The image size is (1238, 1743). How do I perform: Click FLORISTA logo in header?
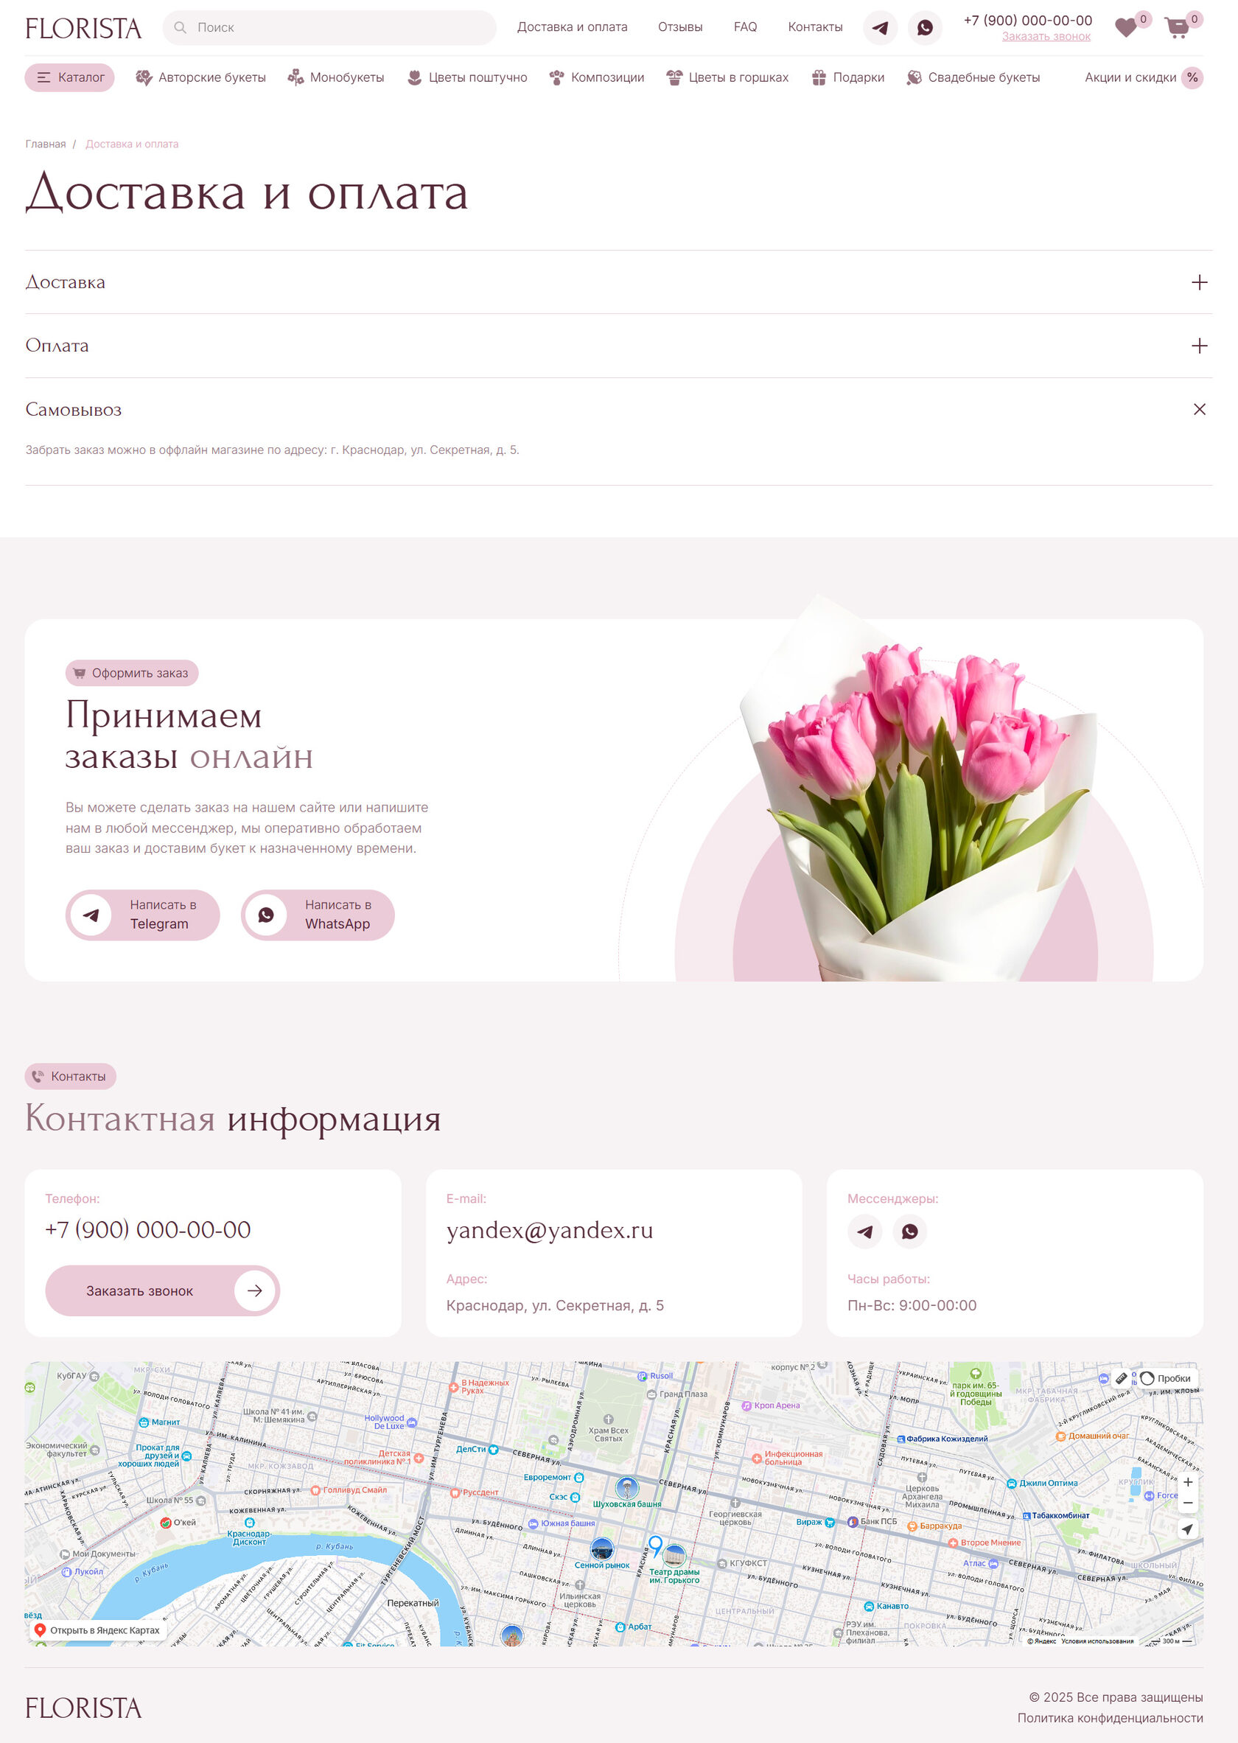click(x=83, y=28)
